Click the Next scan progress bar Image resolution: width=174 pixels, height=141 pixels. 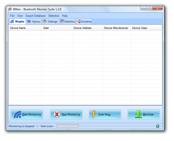tap(68, 126)
